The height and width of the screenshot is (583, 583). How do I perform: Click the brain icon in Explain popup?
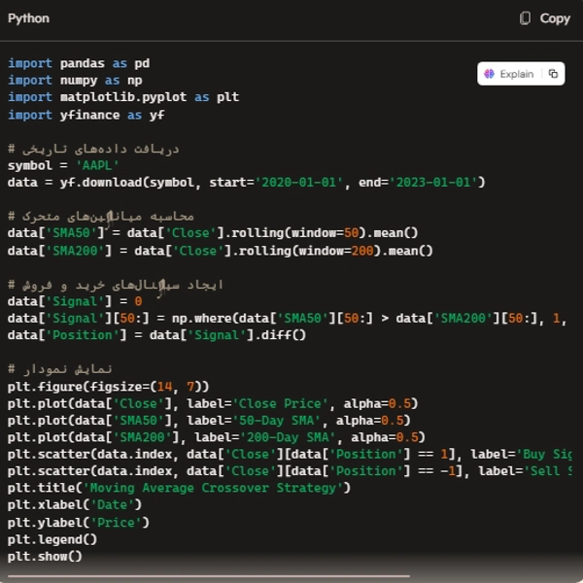[490, 74]
